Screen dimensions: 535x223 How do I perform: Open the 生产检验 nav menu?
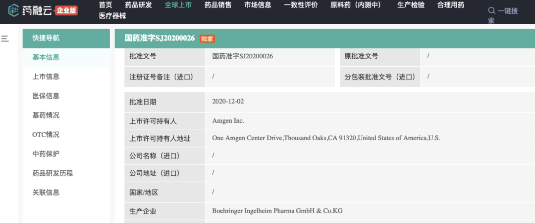point(411,5)
